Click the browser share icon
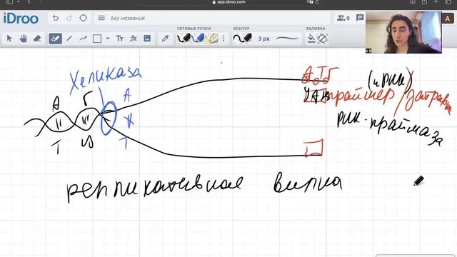Image resolution: width=457 pixels, height=257 pixels. pyautogui.click(x=424, y=1)
